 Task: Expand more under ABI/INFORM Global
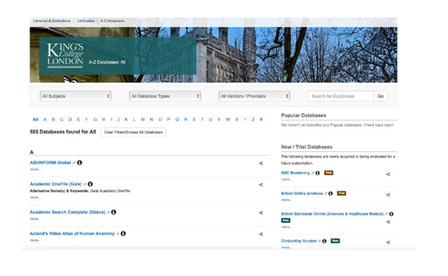pyautogui.click(x=35, y=169)
